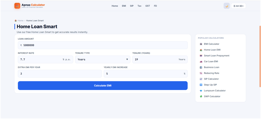Click the money icon beside SWP Calculator
Screen dimensions: 261x119
coord(201,97)
